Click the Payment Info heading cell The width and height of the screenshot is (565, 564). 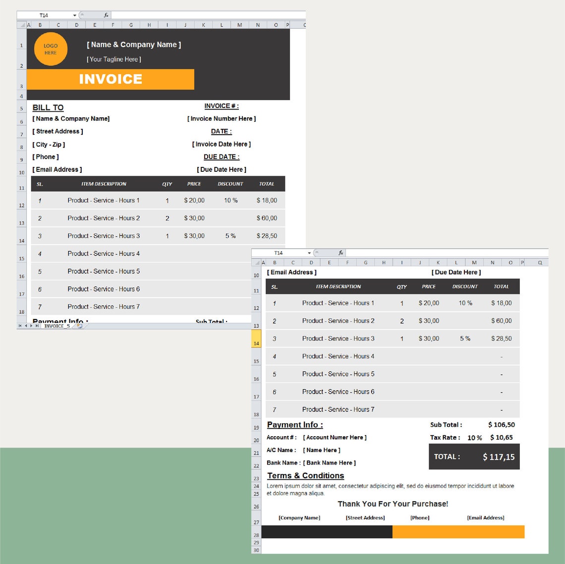coord(294,424)
